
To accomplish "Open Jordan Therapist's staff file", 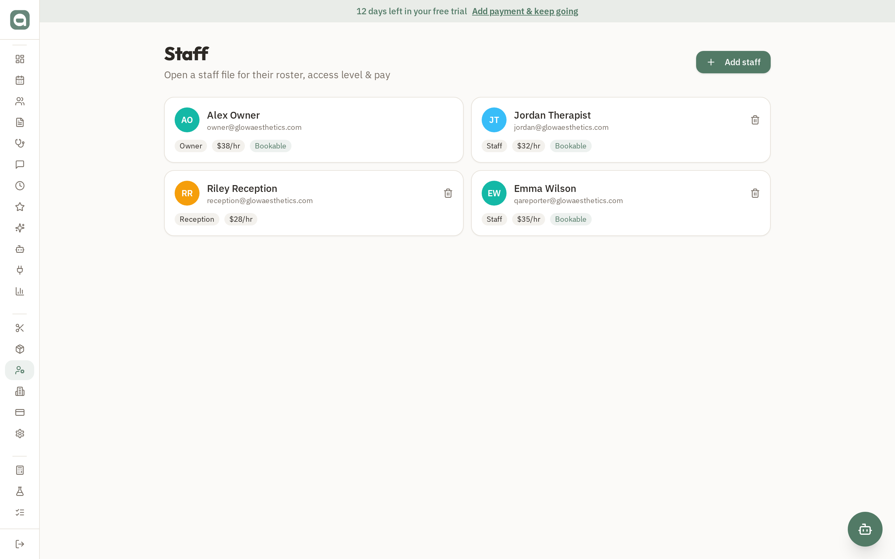I will click(x=621, y=130).
